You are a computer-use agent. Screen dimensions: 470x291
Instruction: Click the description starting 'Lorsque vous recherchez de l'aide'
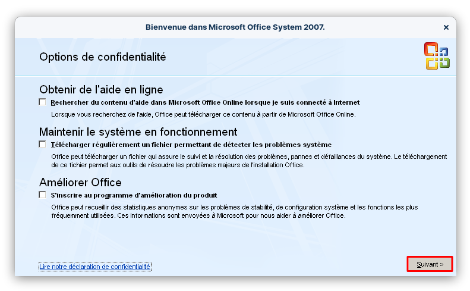pyautogui.click(x=203, y=114)
